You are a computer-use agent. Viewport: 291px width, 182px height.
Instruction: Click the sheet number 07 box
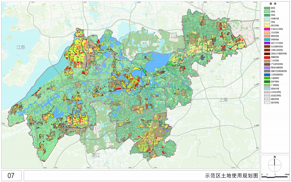[x=11, y=175]
